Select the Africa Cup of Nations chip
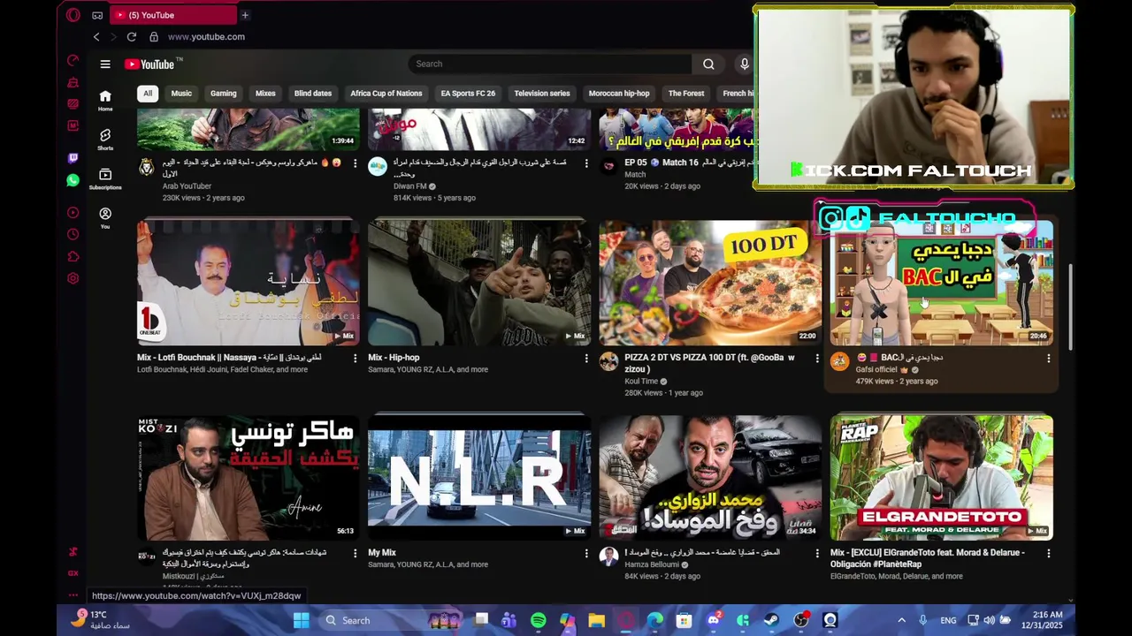Screen dimensions: 1132x636 point(386,94)
